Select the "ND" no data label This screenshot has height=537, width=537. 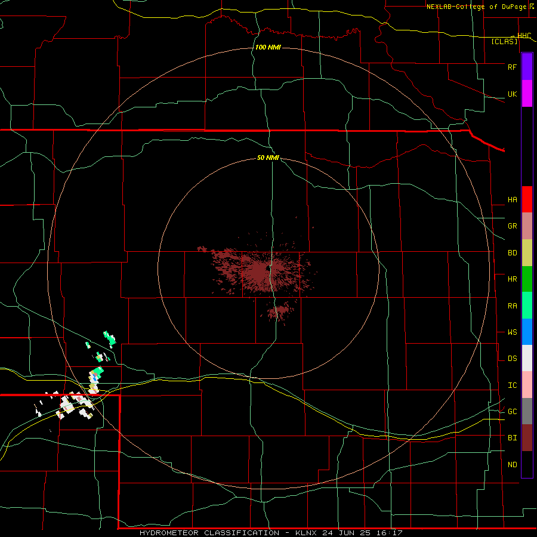[513, 464]
